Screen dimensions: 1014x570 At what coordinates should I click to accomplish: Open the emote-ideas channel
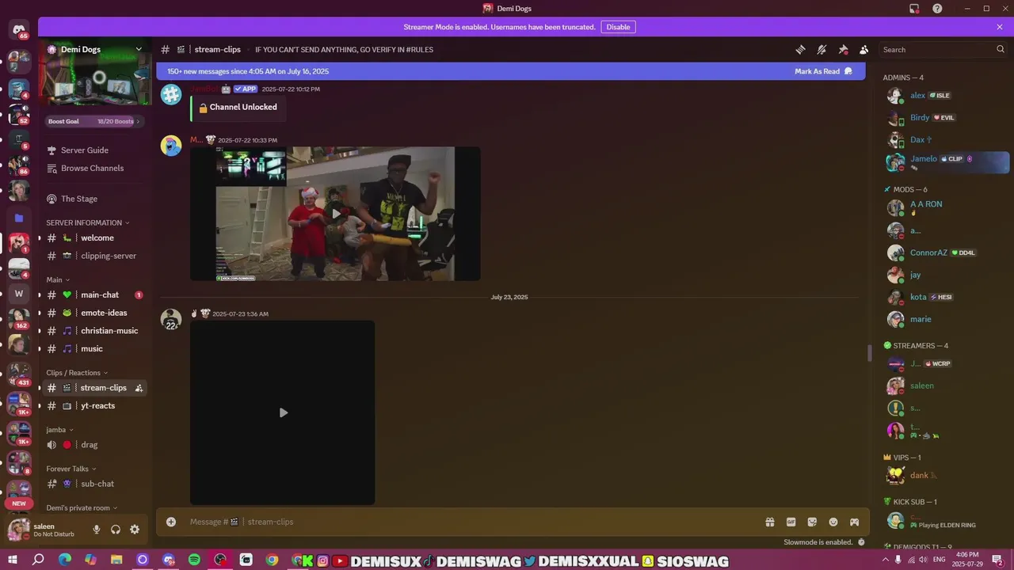[94, 313]
